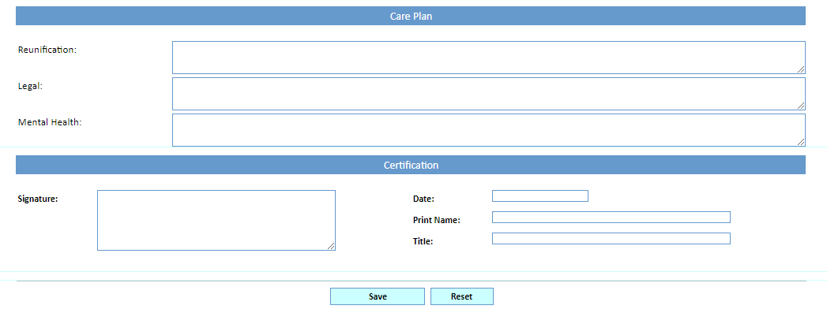Click Mental Health text area resize corner
827x324 pixels.
pos(801,142)
